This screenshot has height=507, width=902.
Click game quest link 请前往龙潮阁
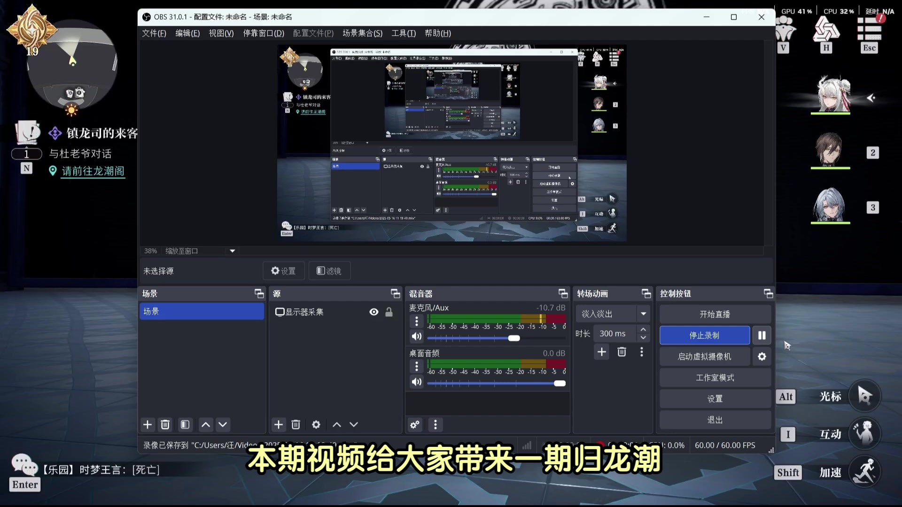(93, 171)
